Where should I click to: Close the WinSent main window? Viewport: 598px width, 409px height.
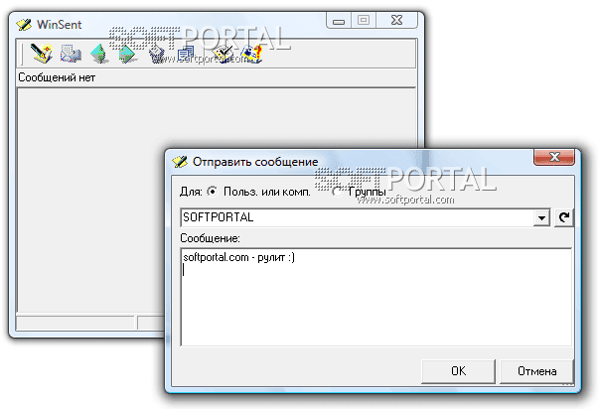[396, 20]
